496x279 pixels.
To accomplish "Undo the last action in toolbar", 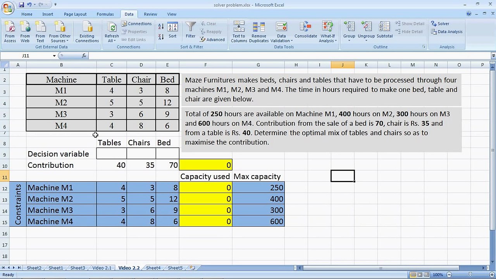I will click(x=29, y=5).
